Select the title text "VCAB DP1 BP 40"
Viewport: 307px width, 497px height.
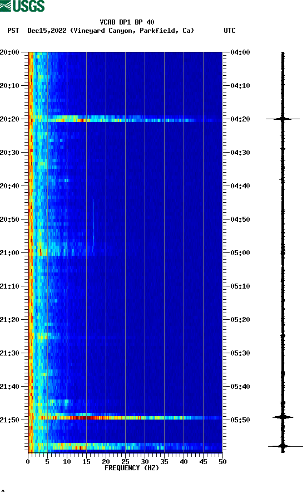coord(127,22)
